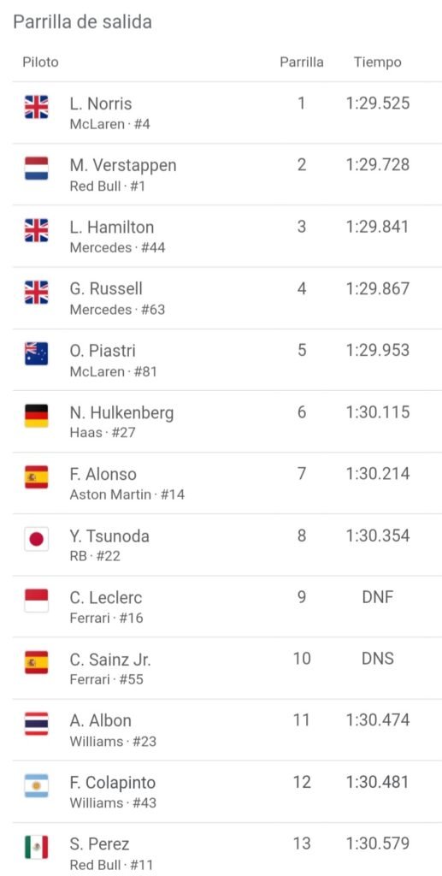Click the Japanese flag next to Y. Tsunoda

point(36,539)
